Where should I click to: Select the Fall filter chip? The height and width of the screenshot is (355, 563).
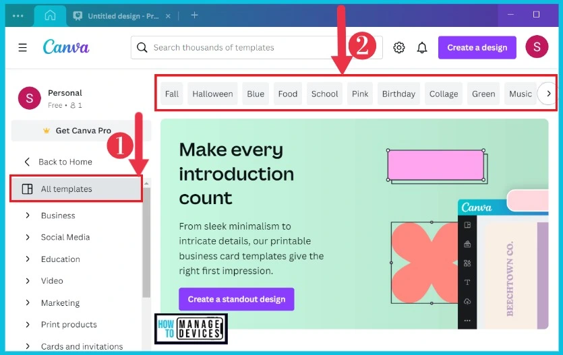tap(172, 94)
